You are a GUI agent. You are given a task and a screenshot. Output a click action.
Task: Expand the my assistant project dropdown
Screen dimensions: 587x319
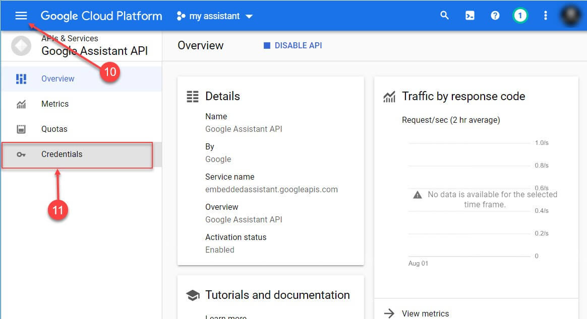click(x=215, y=16)
